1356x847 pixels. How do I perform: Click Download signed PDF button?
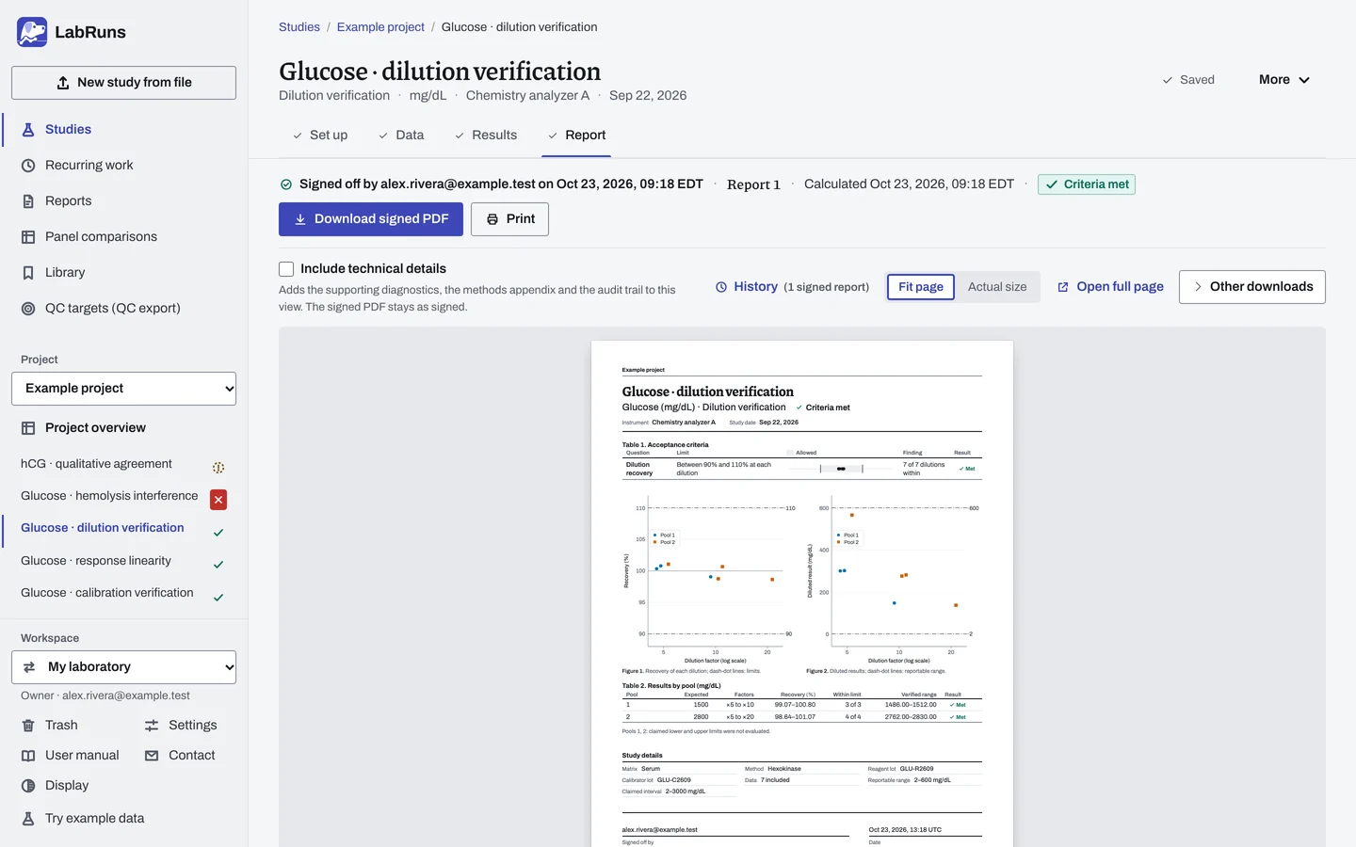tap(371, 219)
